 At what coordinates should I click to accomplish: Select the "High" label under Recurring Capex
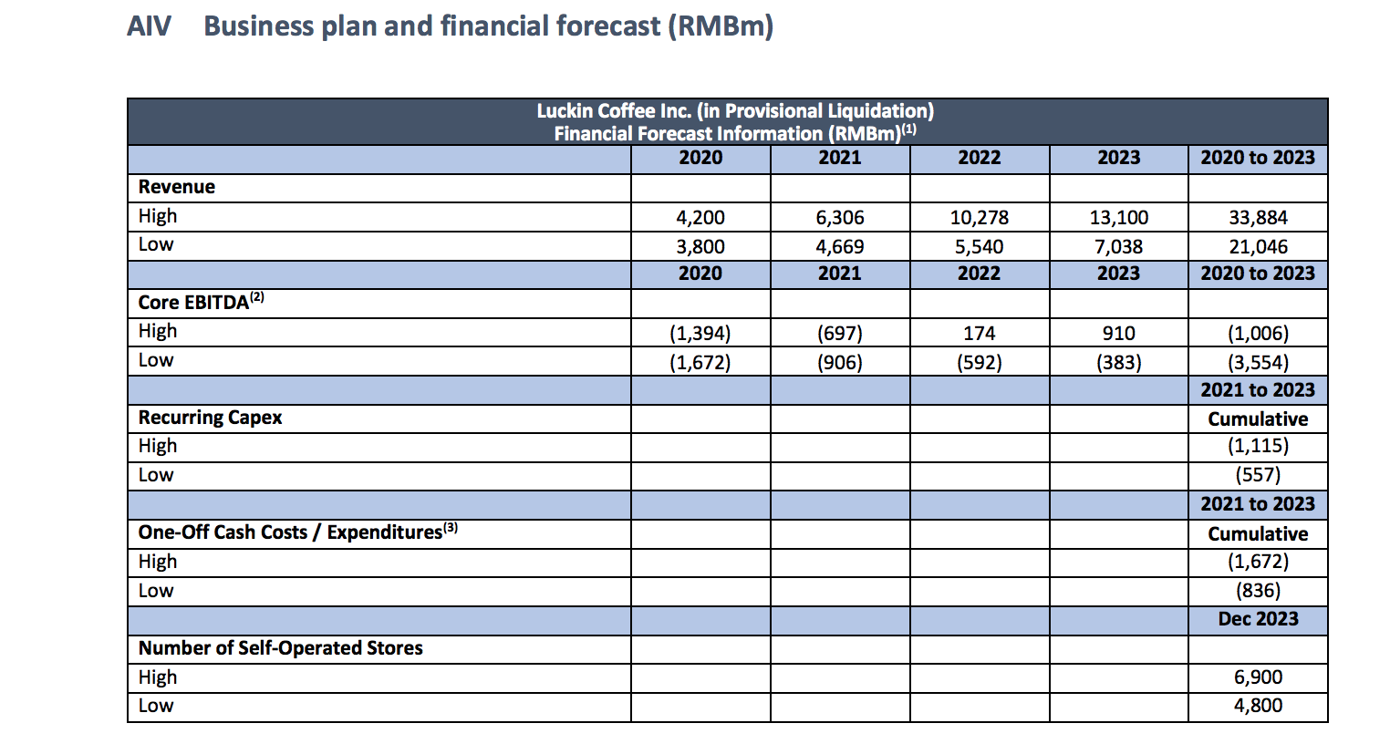click(x=158, y=446)
